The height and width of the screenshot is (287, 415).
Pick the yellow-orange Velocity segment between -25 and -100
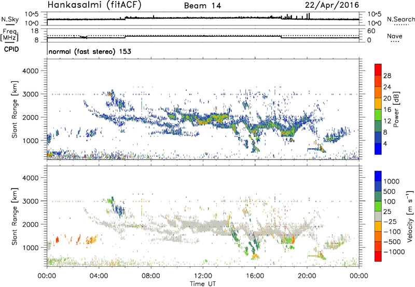pyautogui.click(x=378, y=226)
